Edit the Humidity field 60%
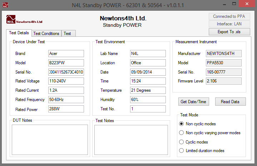Image resolution: width=257 pixels, height=166 pixels. [148, 100]
